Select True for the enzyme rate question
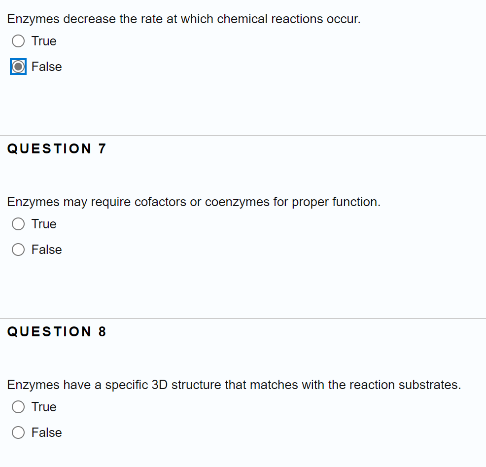Viewport: 486px width, 467px height. pos(18,41)
